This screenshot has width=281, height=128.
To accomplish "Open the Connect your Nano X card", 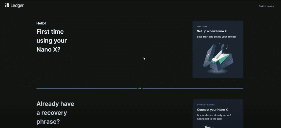I will tap(218, 114).
